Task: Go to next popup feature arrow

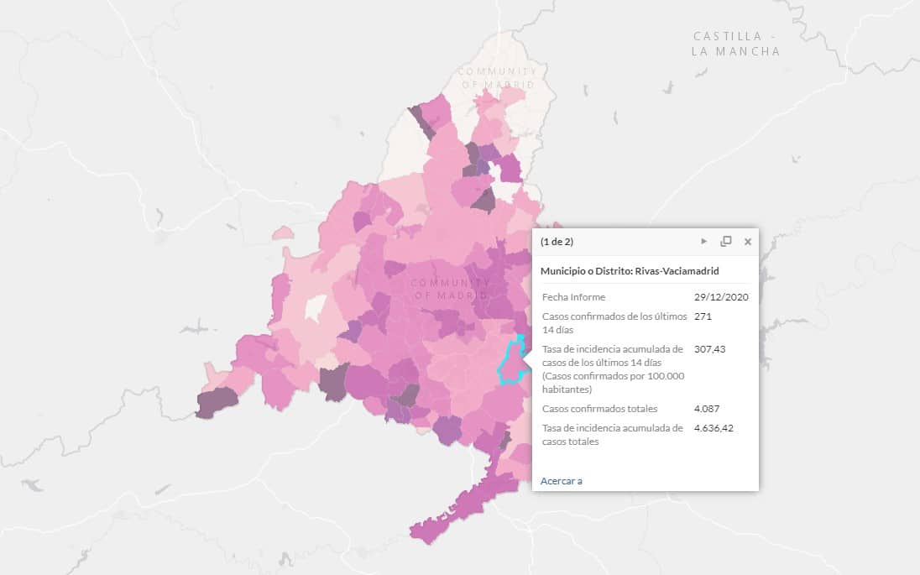Action: pos(703,241)
